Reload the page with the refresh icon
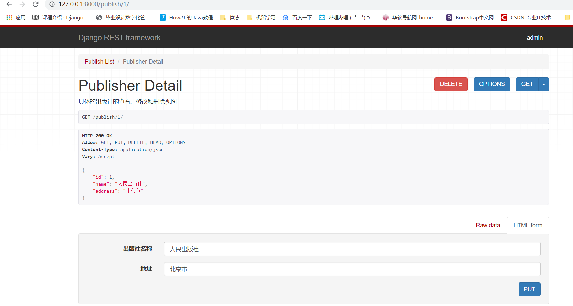This screenshot has width=573, height=306. click(x=36, y=4)
